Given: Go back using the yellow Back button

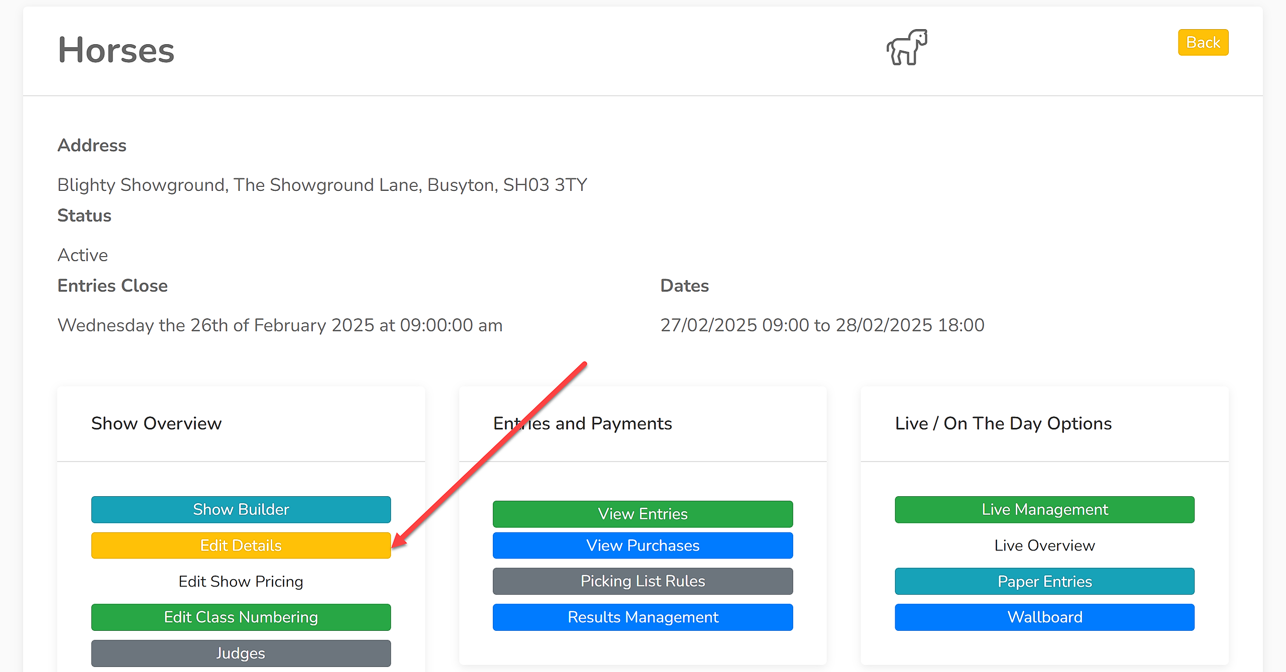Looking at the screenshot, I should [x=1203, y=42].
